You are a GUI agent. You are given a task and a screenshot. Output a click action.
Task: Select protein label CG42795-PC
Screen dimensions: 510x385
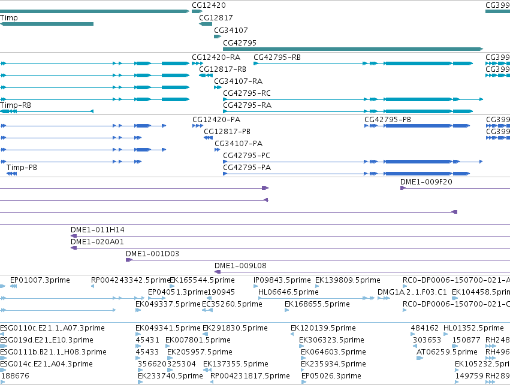[x=246, y=156]
